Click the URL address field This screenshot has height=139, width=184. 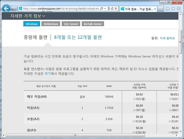click(61, 9)
